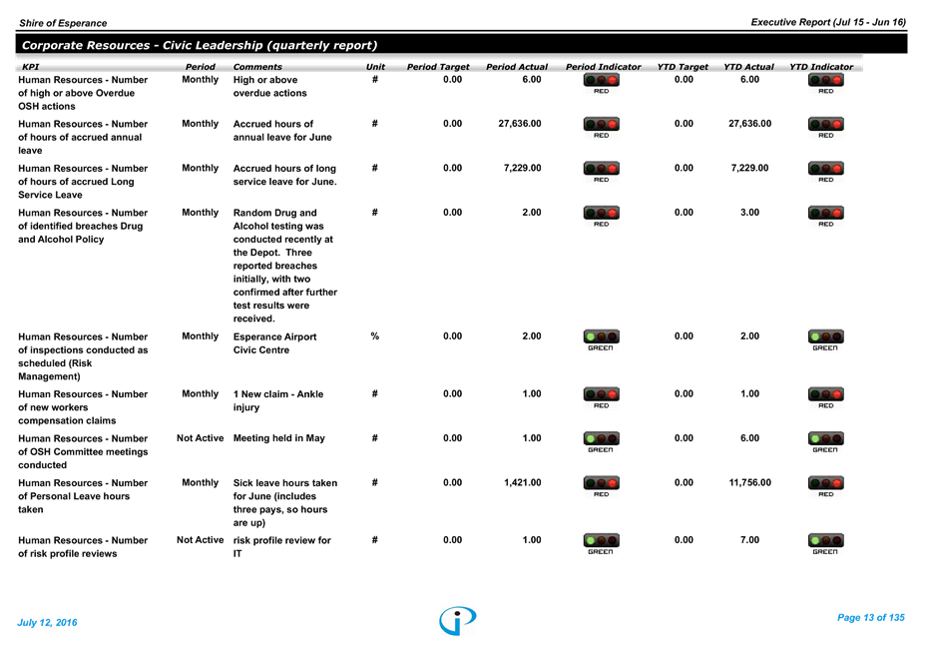Click Period indicator for accrued annual leave row
The image size is (926, 656).
(x=601, y=128)
